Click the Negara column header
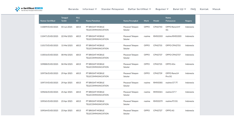Screen dimensions: 234x117 click(x=188, y=21)
